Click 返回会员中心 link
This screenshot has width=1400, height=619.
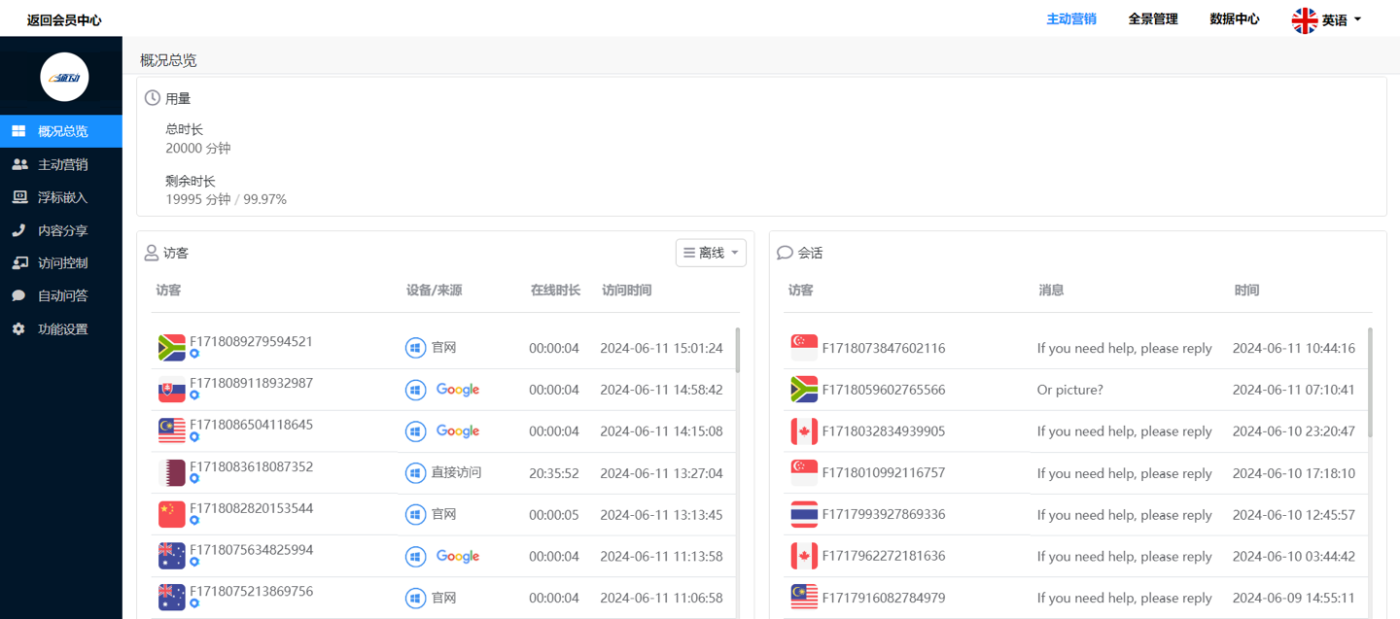click(64, 19)
